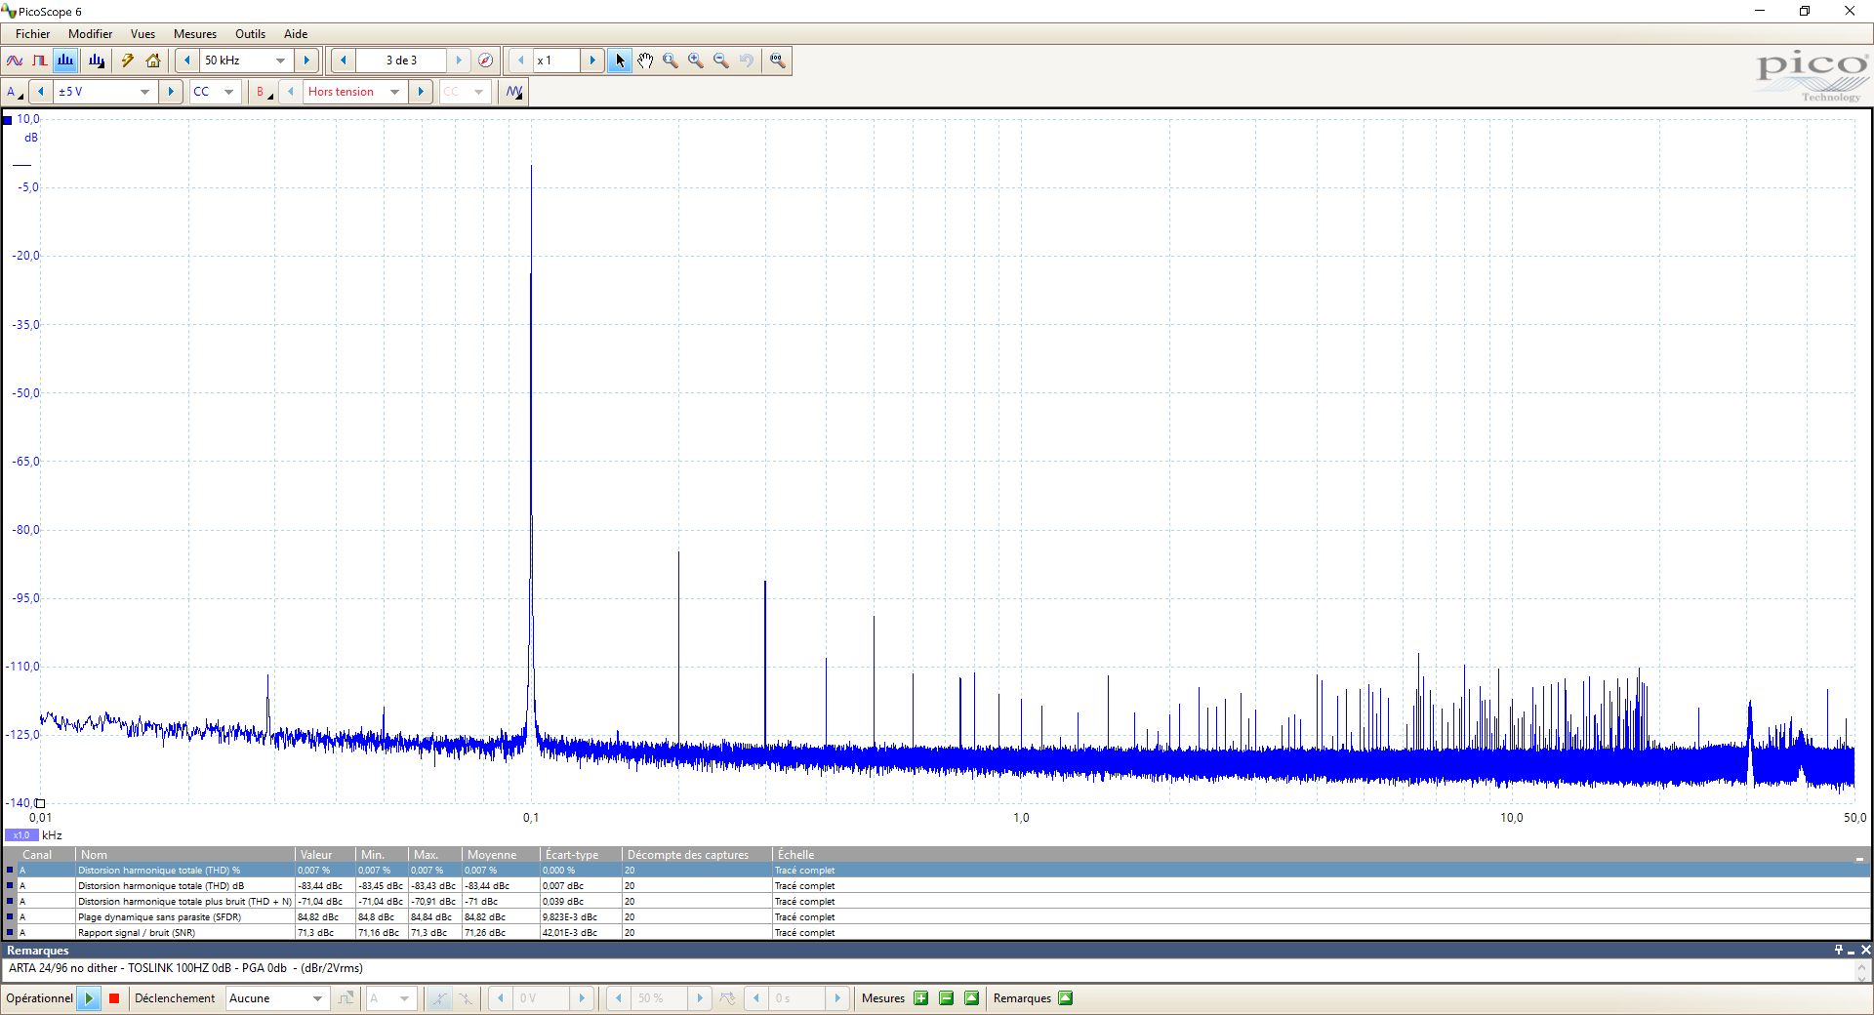Click the home setup icon
1874x1015 pixels.
click(x=153, y=61)
